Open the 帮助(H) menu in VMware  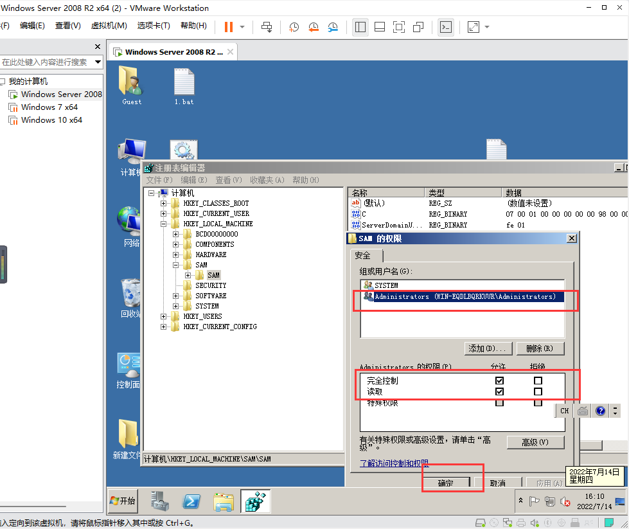click(194, 26)
